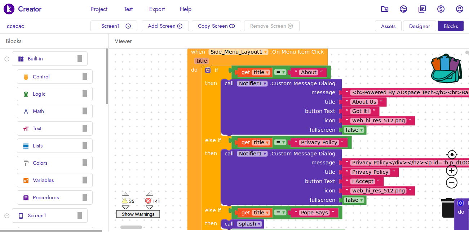The height and width of the screenshot is (232, 469).
Task: Open the Variables blocks category
Action: pos(55,180)
